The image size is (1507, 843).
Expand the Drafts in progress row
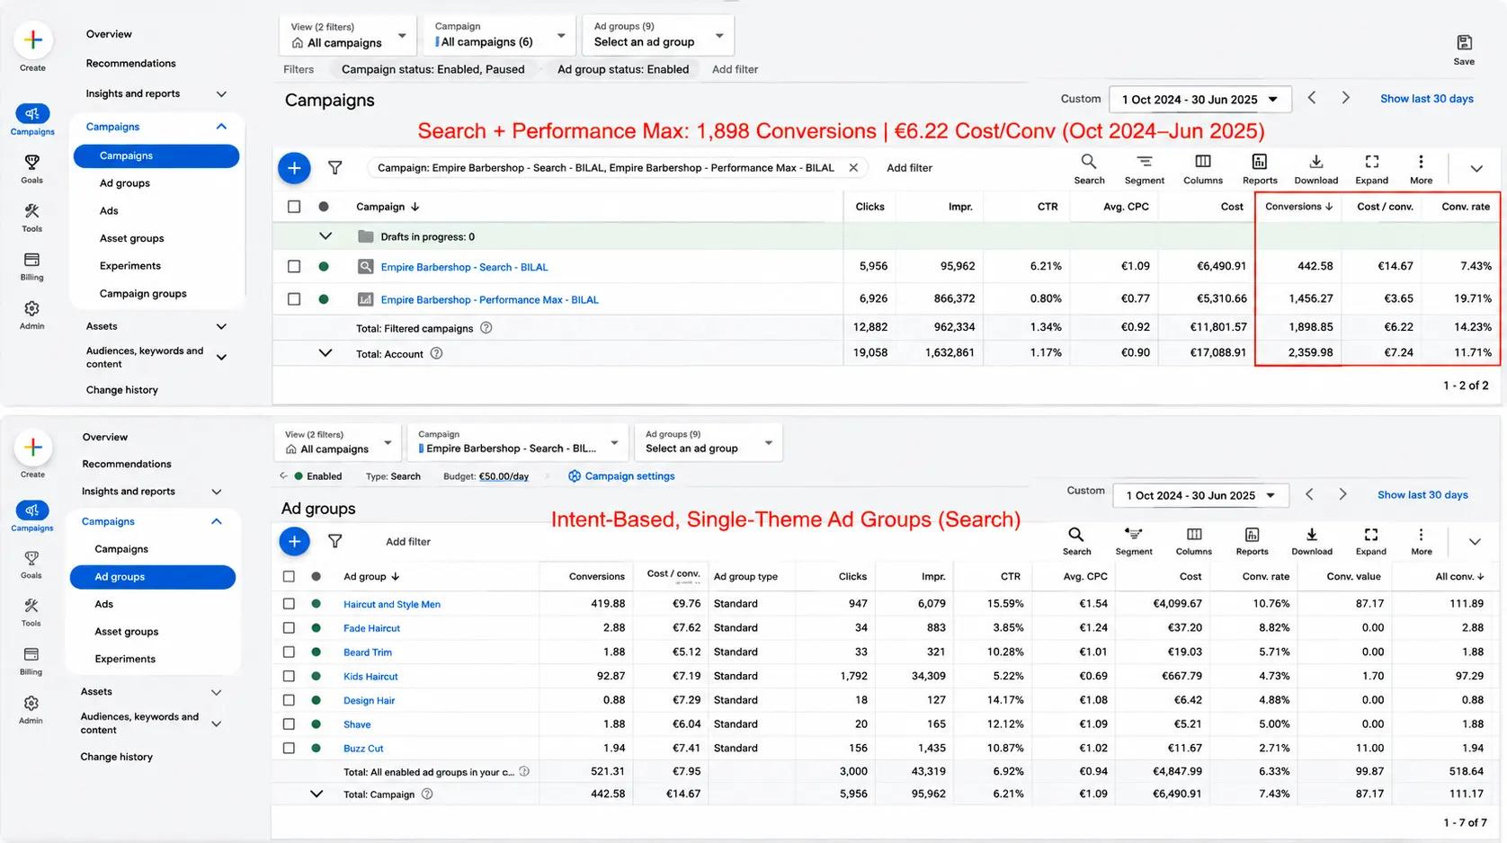pos(325,236)
